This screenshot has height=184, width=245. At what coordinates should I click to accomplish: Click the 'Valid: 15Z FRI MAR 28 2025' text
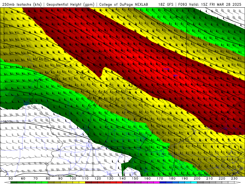[x=215, y=4]
